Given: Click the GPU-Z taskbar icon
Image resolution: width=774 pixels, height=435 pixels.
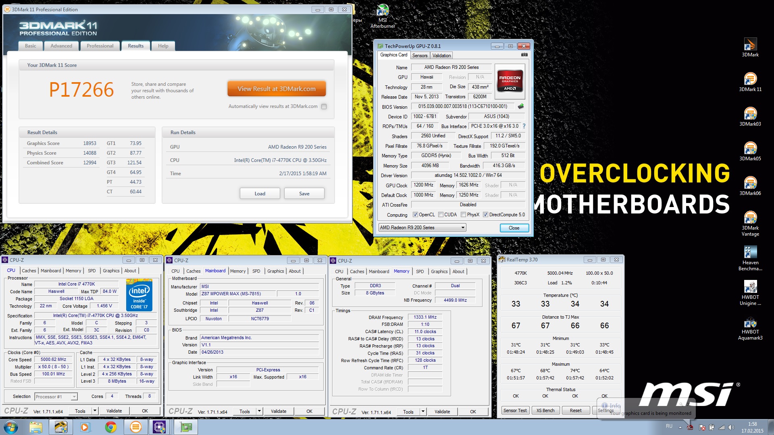Looking at the screenshot, I should point(186,427).
